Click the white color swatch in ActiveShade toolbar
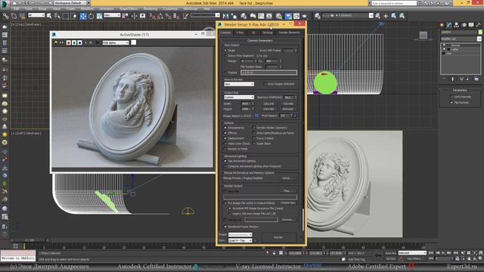 [x=133, y=42]
